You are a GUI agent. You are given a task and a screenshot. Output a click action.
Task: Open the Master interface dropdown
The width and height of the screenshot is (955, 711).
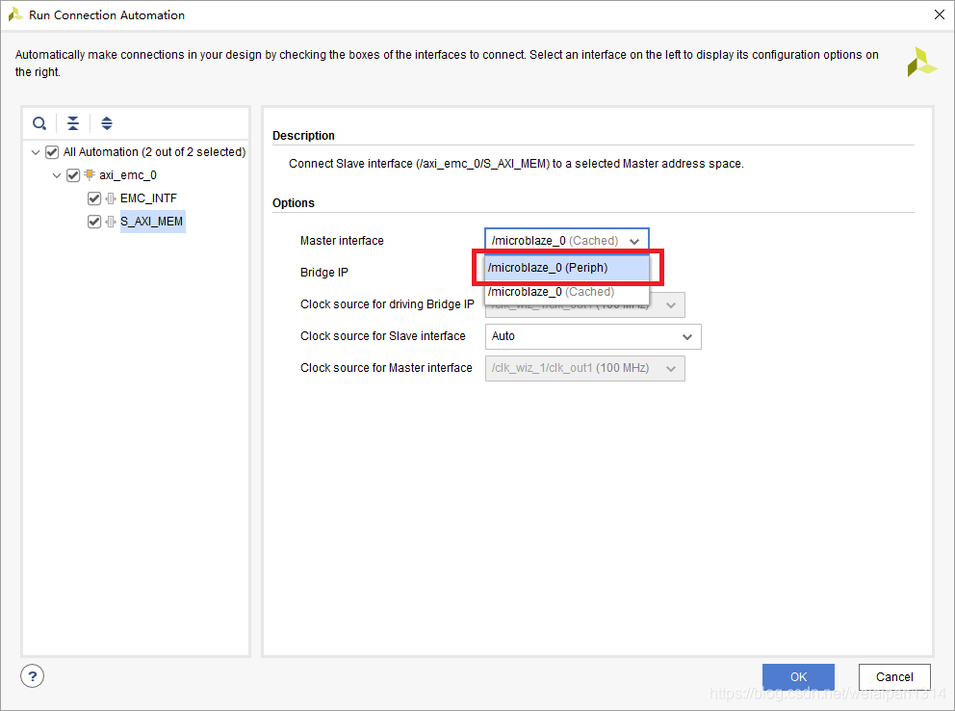pyautogui.click(x=566, y=240)
